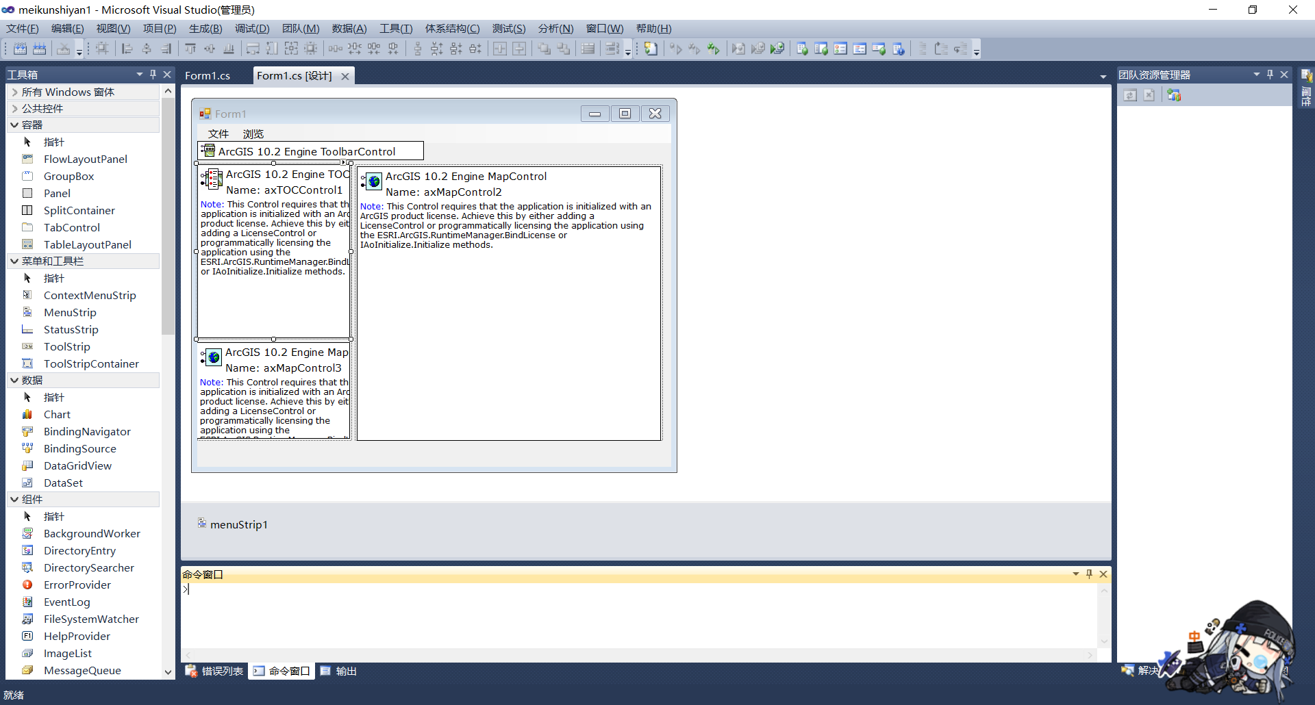The height and width of the screenshot is (705, 1315).
Task: Select the axMapControl2 control on the form
Action: click(x=509, y=303)
